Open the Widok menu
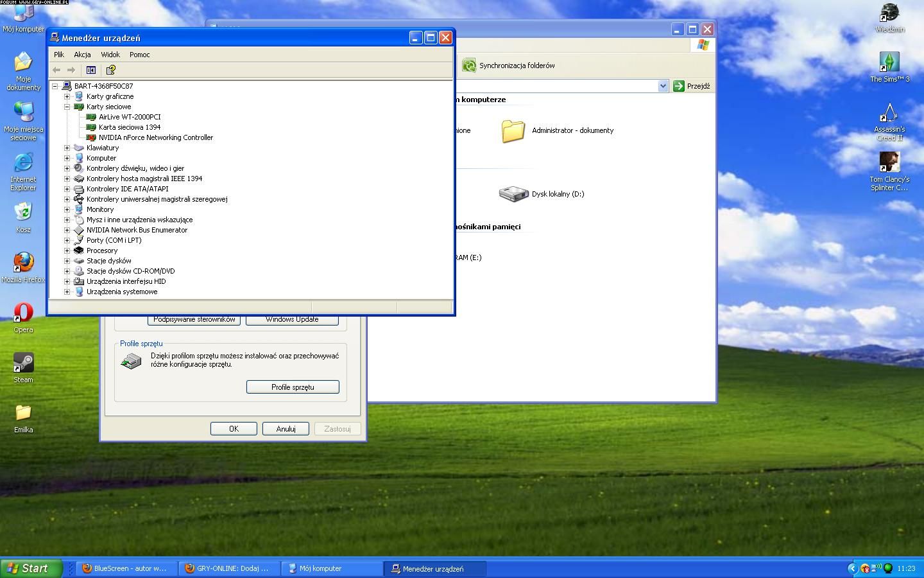 [x=110, y=55]
